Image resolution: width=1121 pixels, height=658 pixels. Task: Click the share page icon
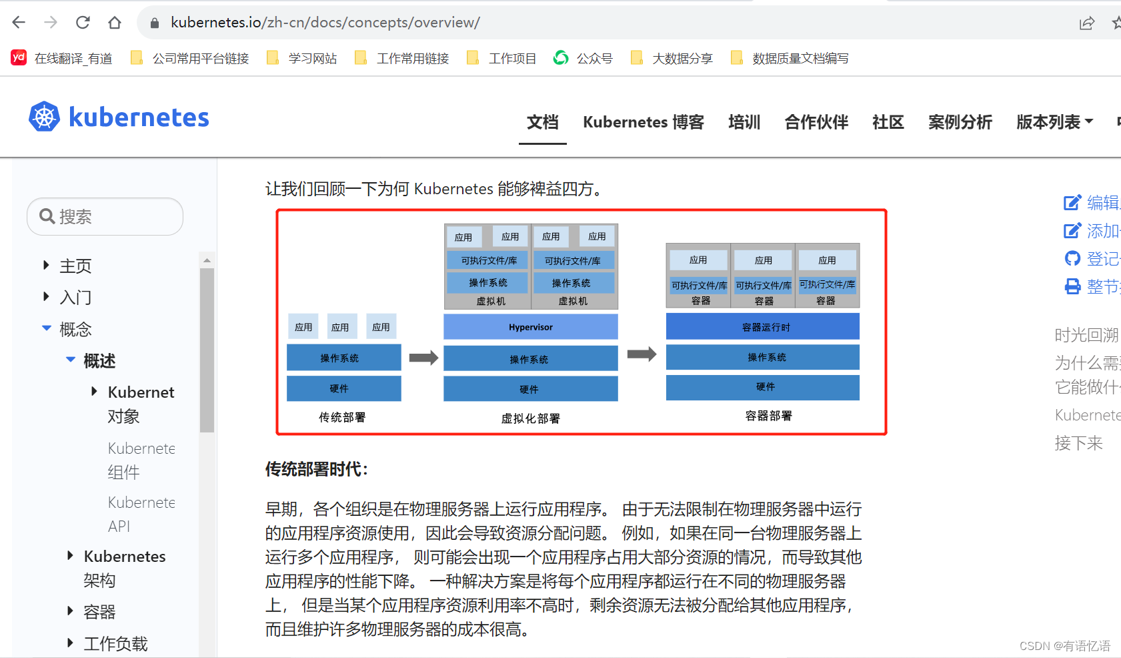click(x=1087, y=23)
